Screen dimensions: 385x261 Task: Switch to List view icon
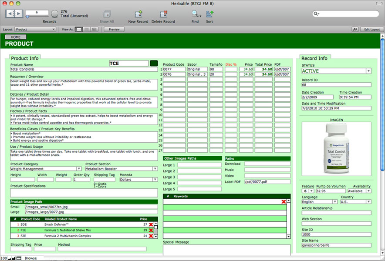86,30
